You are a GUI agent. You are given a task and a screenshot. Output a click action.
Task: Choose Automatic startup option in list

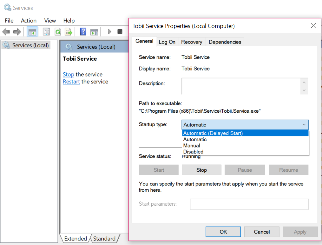coord(246,139)
